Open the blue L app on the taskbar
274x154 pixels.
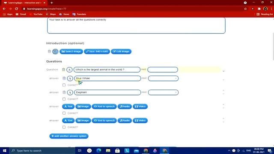(x=127, y=151)
